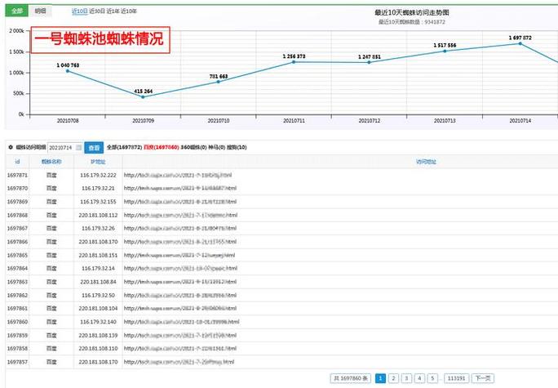The height and width of the screenshot is (388, 558).
Task: Click the calendar icon beside the date field
Action: [x=79, y=148]
